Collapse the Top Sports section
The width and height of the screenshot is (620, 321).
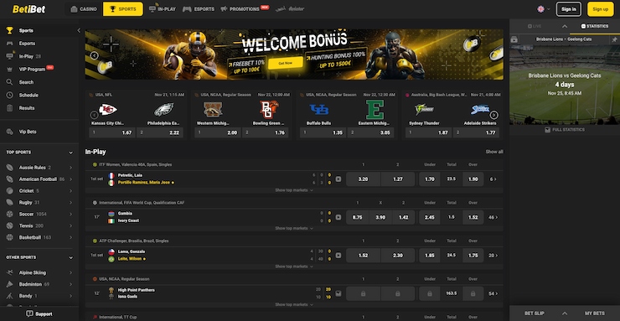[x=70, y=153]
